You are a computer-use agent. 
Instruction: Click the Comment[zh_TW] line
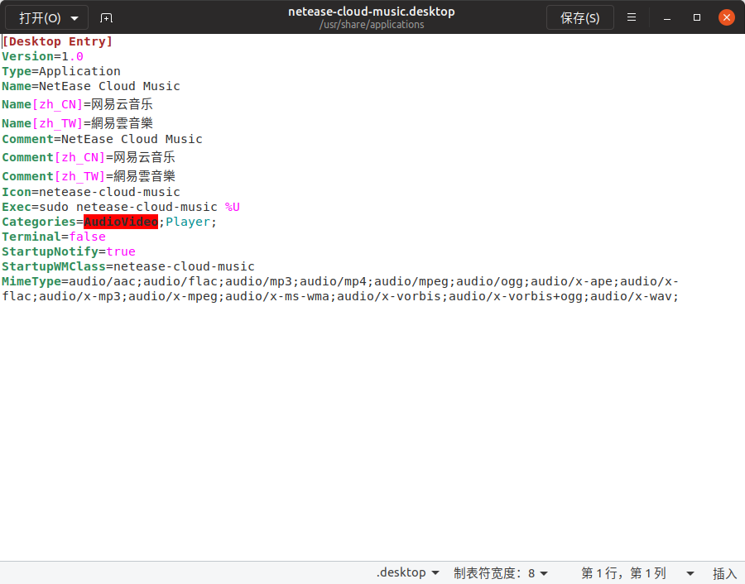(x=89, y=177)
